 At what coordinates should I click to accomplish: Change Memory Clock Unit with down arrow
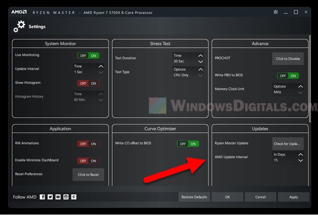pyautogui.click(x=301, y=92)
